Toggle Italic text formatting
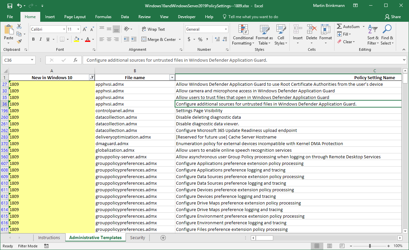Image resolution: width=409 pixels, height=250 pixels. point(41,39)
